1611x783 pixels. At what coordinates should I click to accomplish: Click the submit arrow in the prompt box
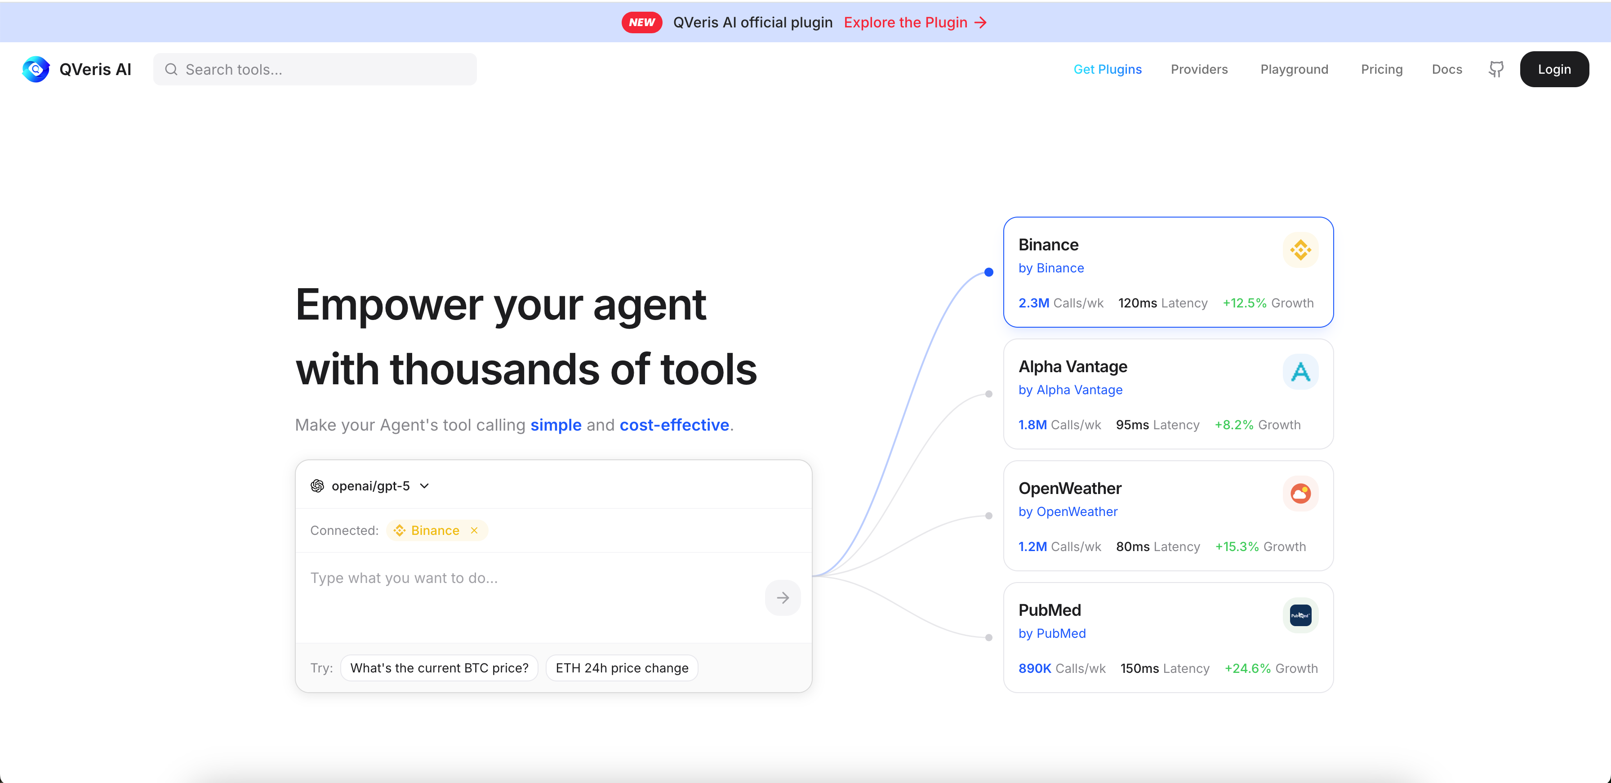click(783, 598)
